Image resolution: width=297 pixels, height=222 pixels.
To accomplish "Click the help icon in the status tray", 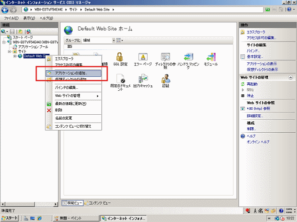I will point(281,211).
